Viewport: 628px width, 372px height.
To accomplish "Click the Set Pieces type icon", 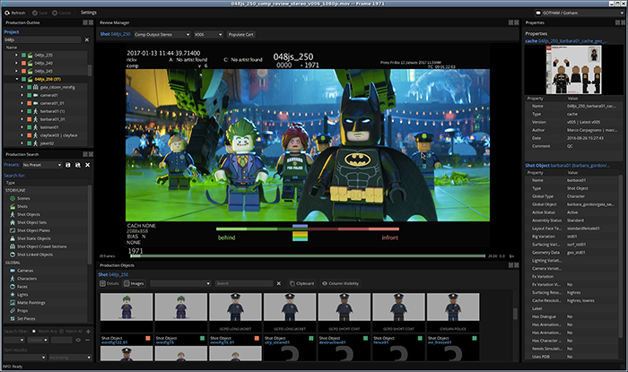I will [13, 318].
